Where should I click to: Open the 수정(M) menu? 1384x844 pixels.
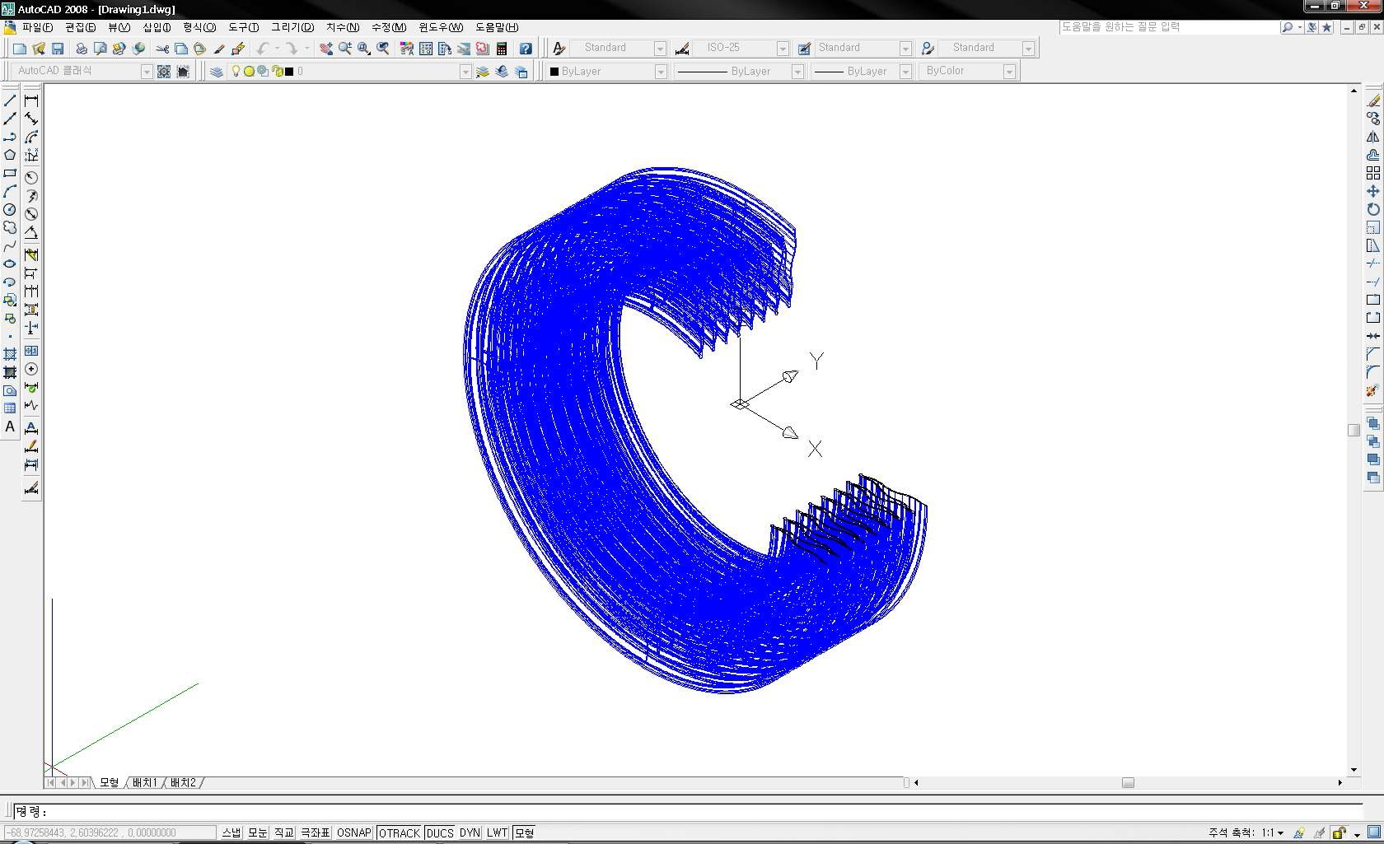389,27
